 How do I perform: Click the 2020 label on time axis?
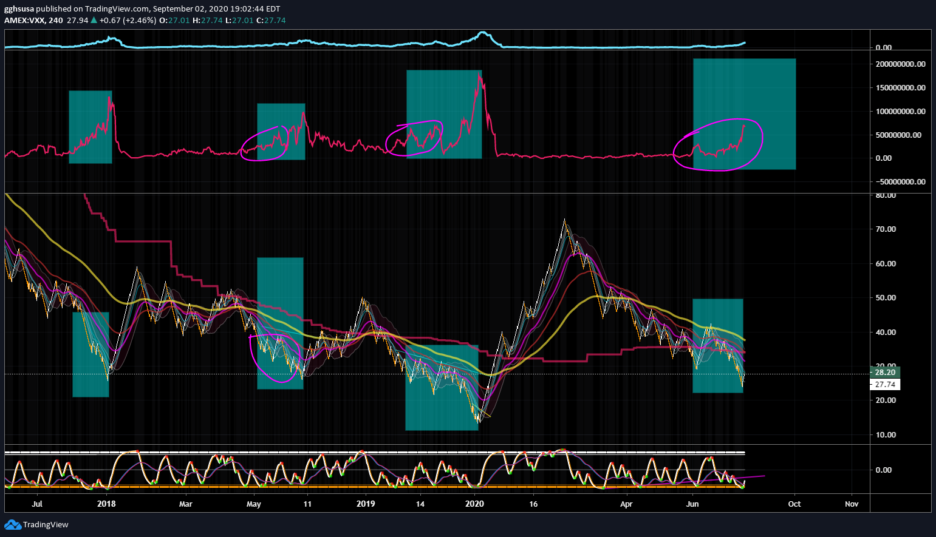coord(474,504)
